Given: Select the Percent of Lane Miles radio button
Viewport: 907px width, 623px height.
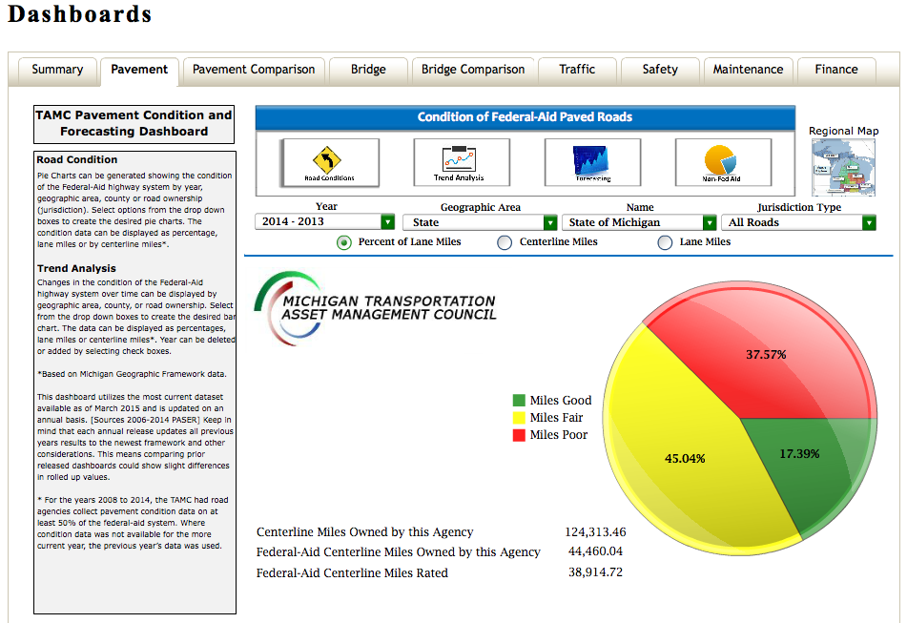Looking at the screenshot, I should click(343, 242).
